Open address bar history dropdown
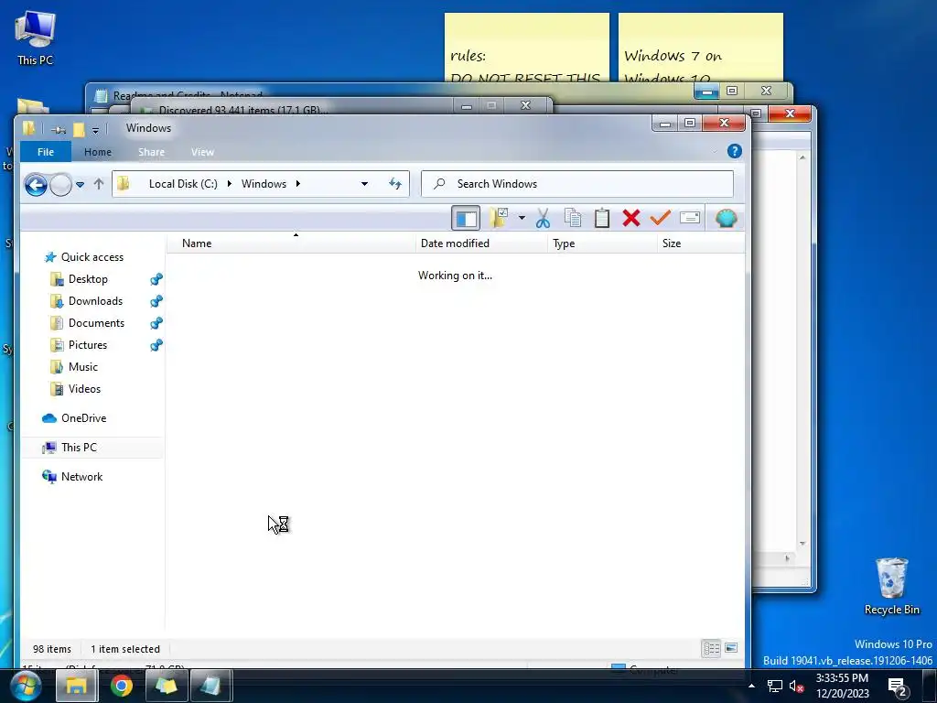 (364, 183)
